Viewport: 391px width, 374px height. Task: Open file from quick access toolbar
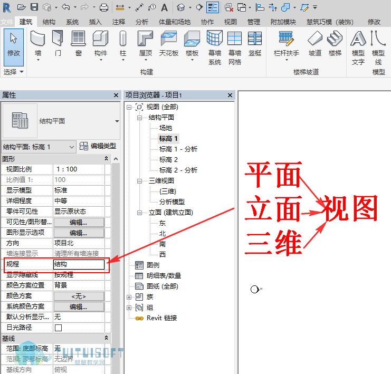coord(21,7)
